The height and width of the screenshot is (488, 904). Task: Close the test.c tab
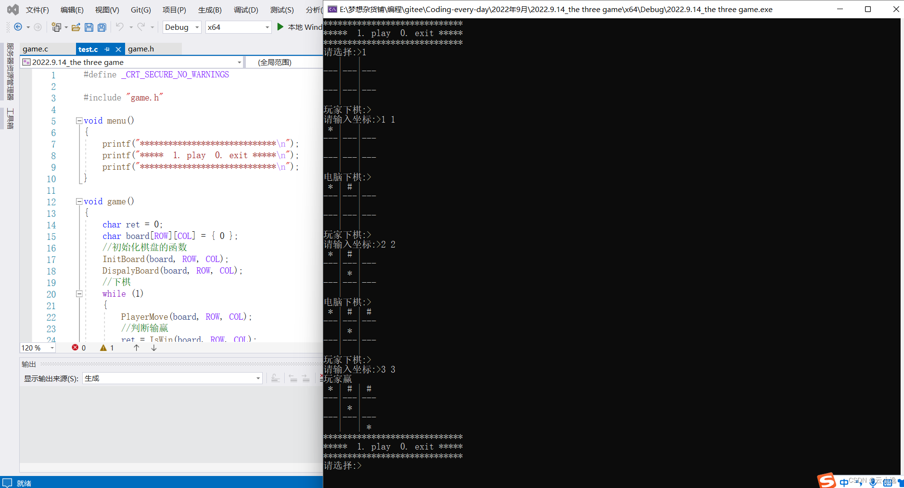pyautogui.click(x=118, y=49)
